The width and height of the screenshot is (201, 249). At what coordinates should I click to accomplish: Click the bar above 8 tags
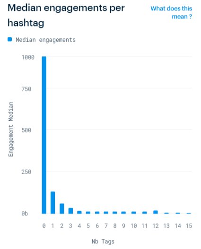tap(115, 213)
